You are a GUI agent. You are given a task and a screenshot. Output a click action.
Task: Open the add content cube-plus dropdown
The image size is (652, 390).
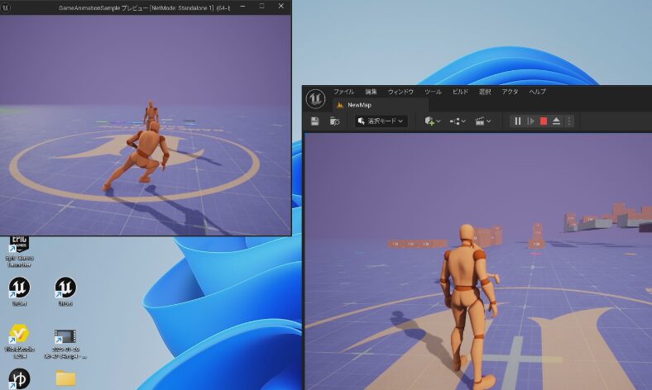433,121
